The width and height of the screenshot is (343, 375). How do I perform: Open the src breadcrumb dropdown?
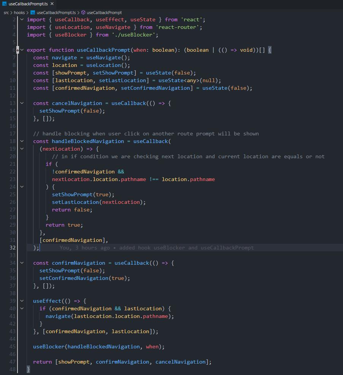pyautogui.click(x=6, y=12)
